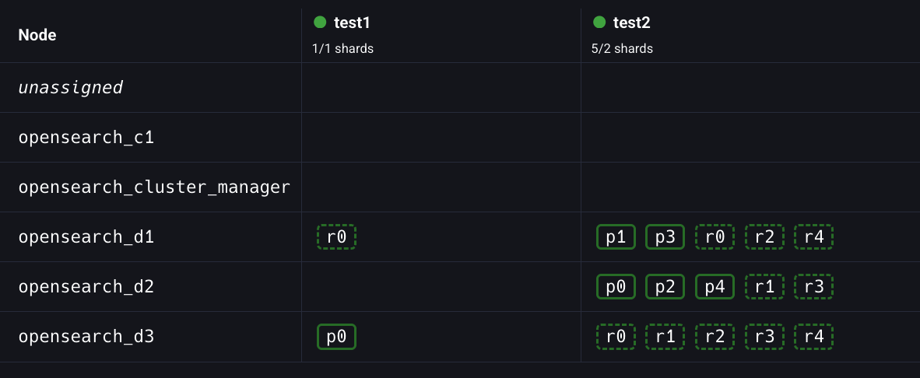920x378 pixels.
Task: Click the r4 replica shard on opensearch_d1
Action: [x=813, y=237]
